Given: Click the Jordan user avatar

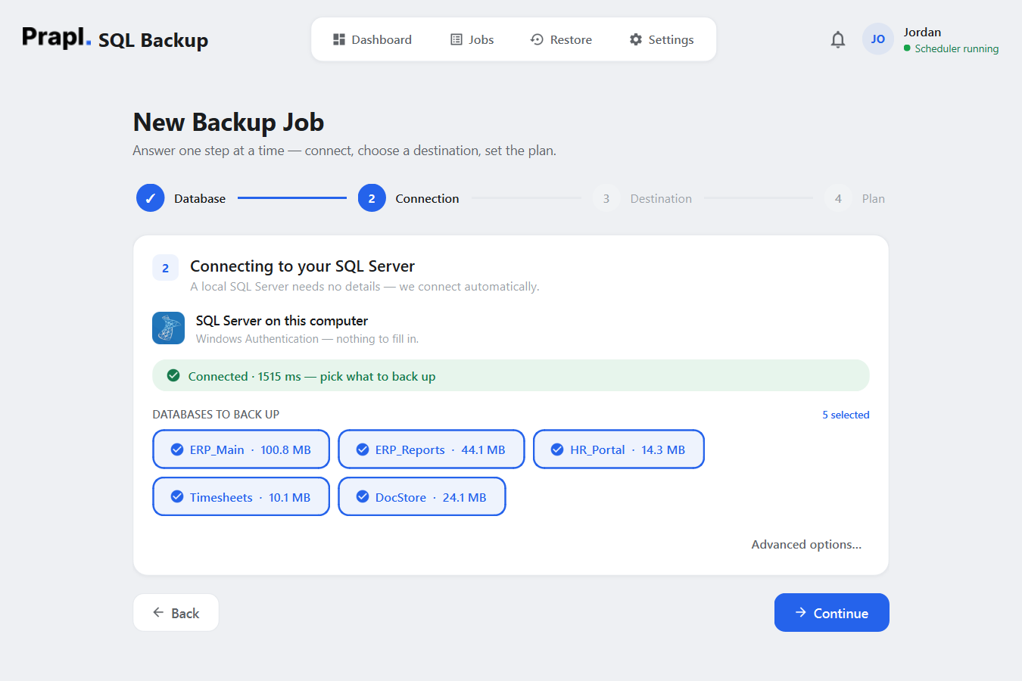Looking at the screenshot, I should click(877, 39).
